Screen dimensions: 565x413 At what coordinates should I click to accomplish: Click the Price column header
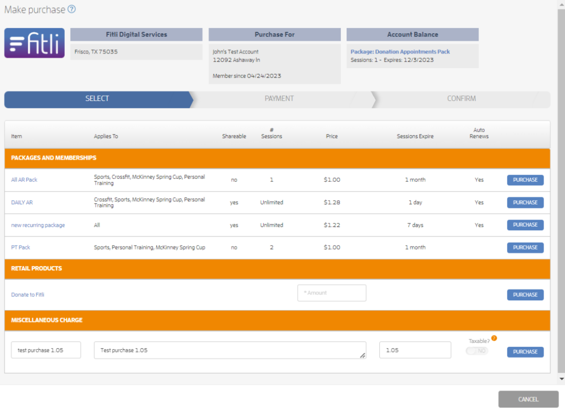click(332, 136)
